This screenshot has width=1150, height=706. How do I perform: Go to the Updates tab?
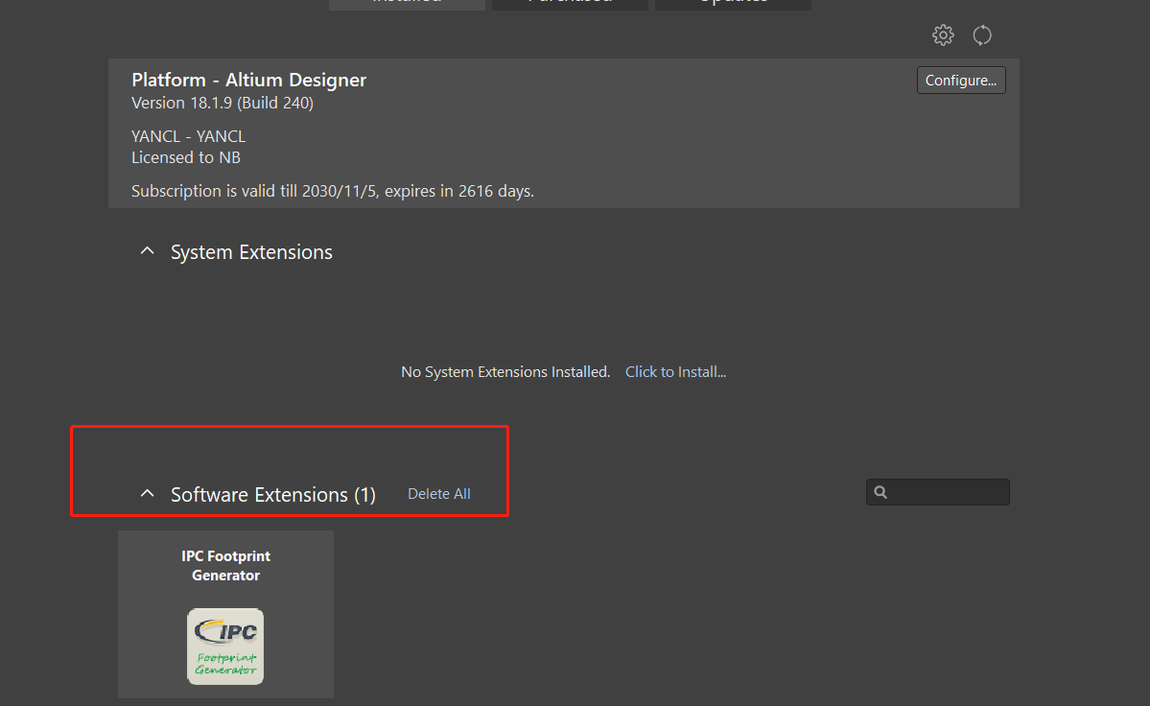tap(733, 3)
